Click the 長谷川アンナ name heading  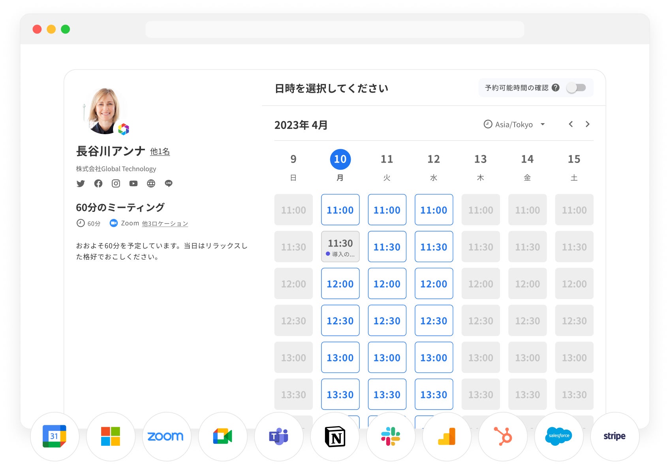[111, 151]
